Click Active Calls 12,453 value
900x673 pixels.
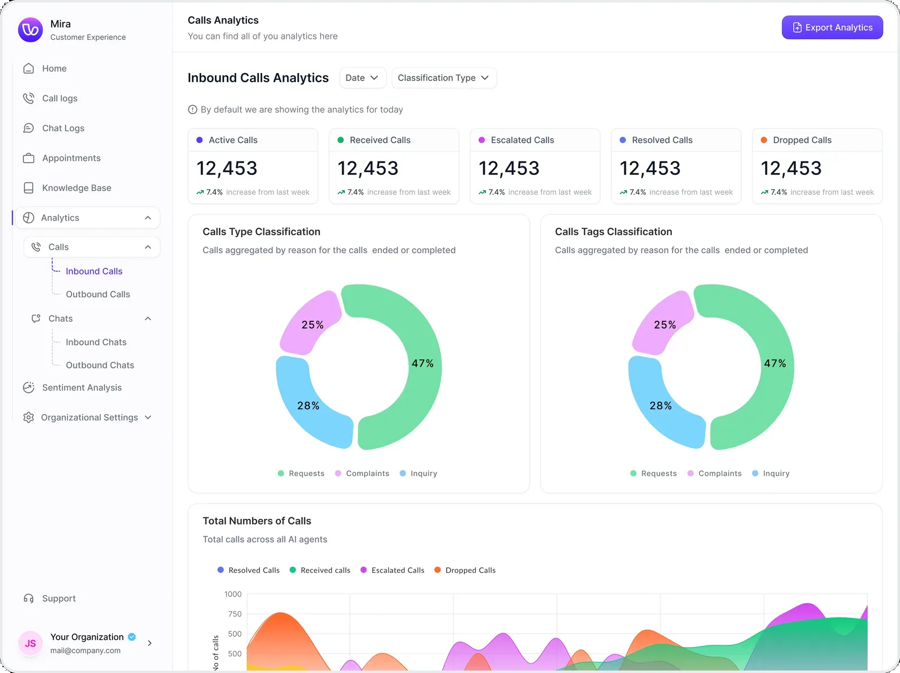(x=227, y=168)
